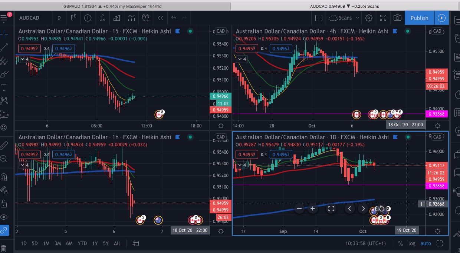Image resolution: width=460 pixels, height=253 pixels.
Task: Click the zoom in plus button on 1D chart
Action: pyautogui.click(x=313, y=209)
